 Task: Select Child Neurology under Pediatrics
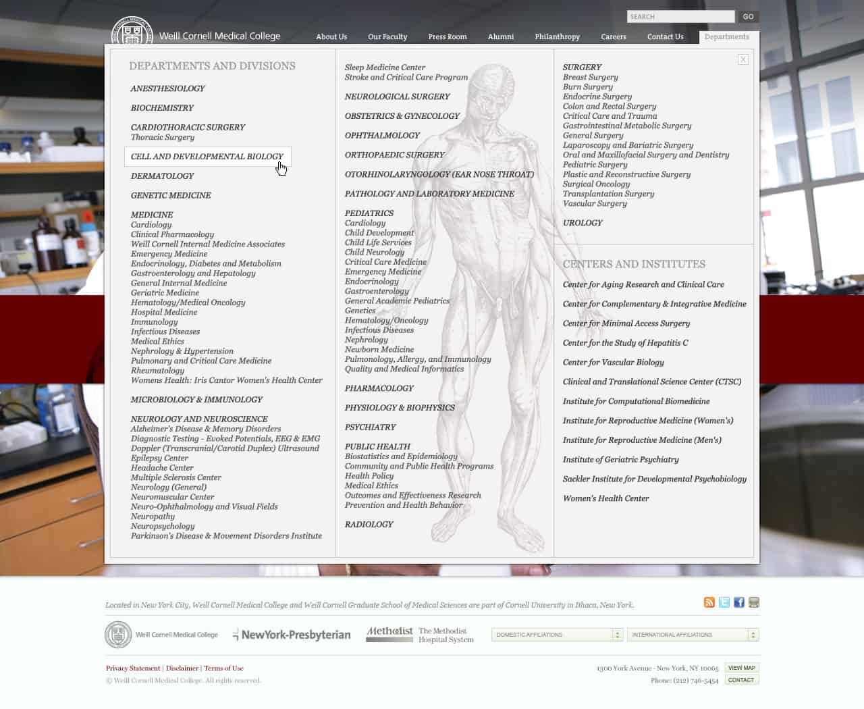pyautogui.click(x=375, y=253)
